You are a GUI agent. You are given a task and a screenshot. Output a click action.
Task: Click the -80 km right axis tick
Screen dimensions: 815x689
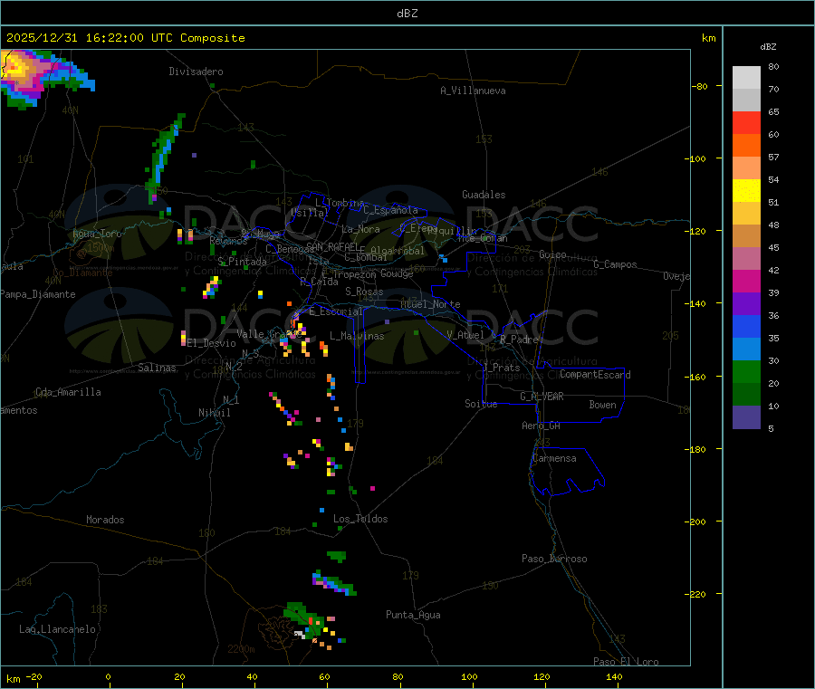point(700,86)
